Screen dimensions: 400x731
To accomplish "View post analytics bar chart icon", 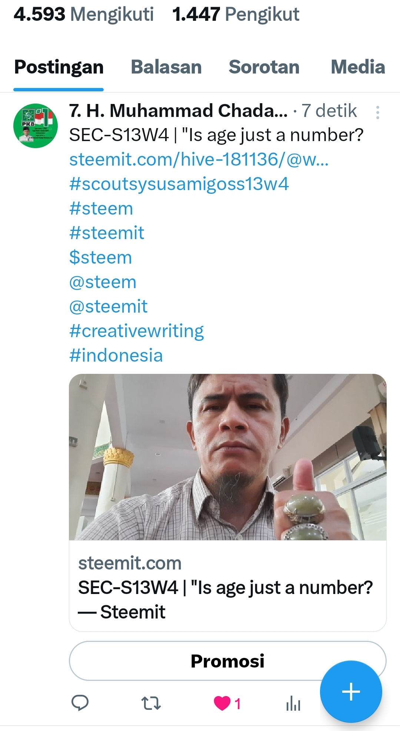I will 293,703.
